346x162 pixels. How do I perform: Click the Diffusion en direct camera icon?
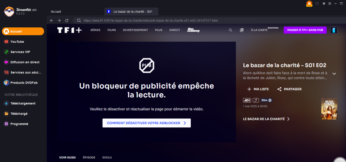[x=7, y=62]
